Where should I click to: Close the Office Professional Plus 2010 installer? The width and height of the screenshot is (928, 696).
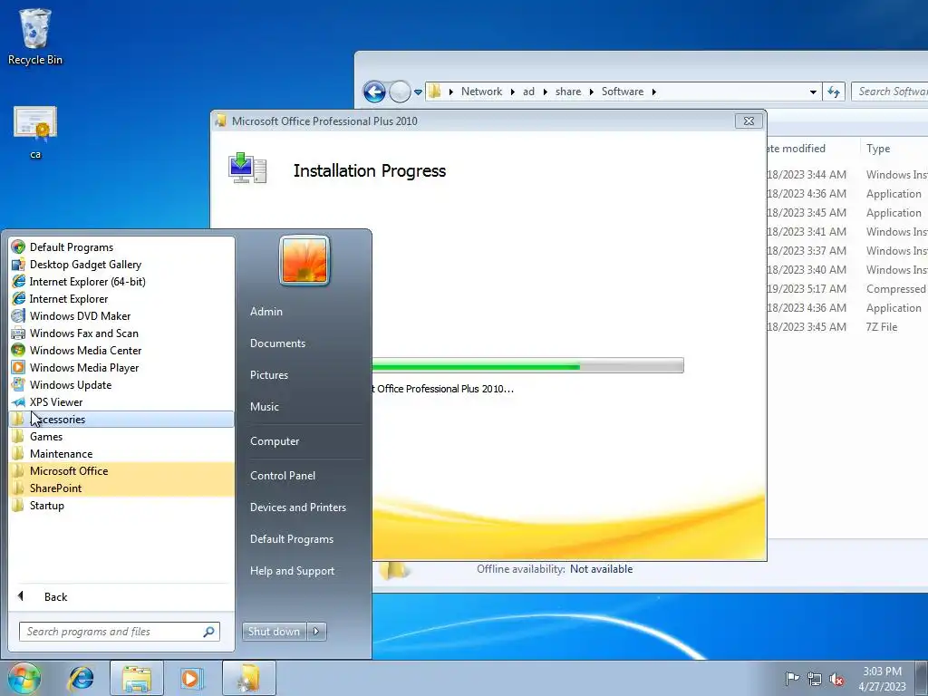point(749,121)
